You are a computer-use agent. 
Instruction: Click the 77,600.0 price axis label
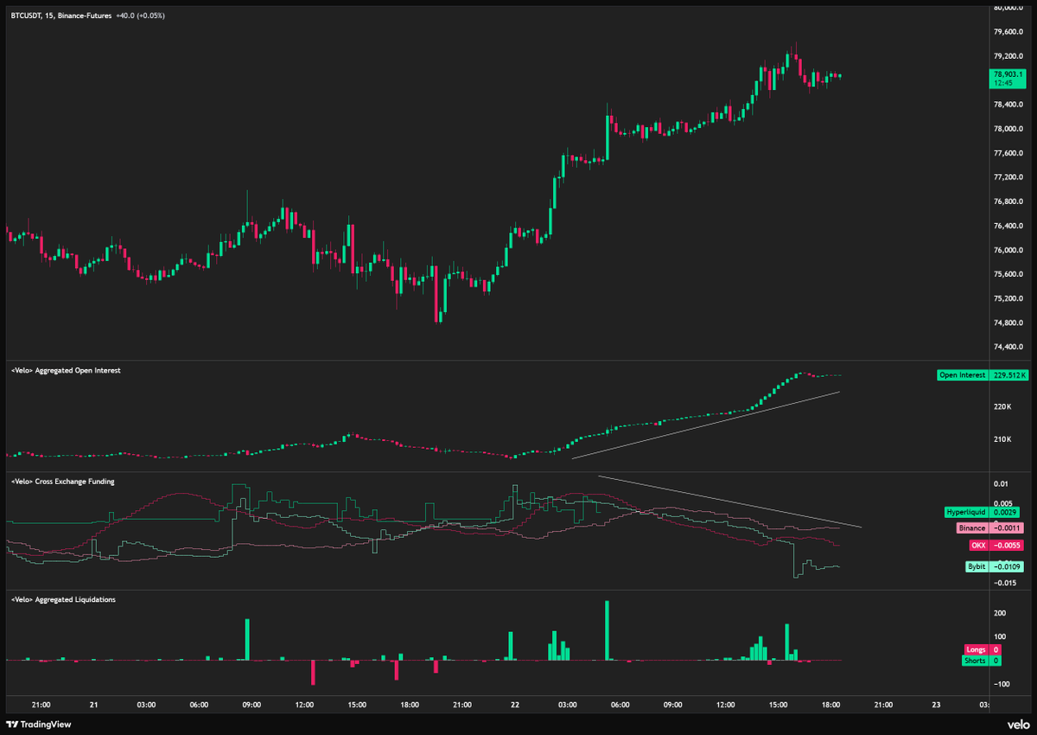tap(1009, 154)
